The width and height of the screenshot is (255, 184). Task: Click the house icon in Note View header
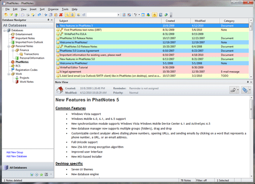click(60, 90)
